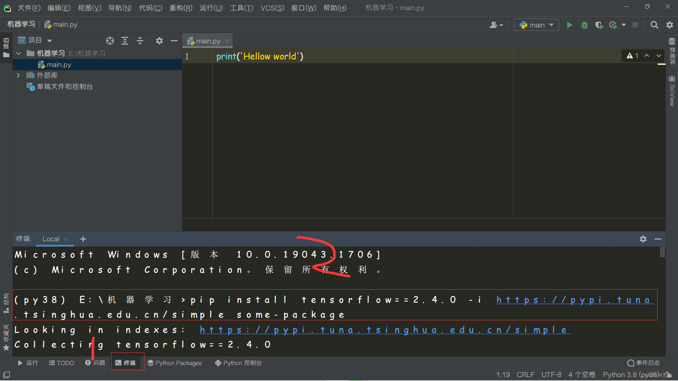Add a new terminal session tab
Image resolution: width=678 pixels, height=381 pixels.
pos(83,239)
